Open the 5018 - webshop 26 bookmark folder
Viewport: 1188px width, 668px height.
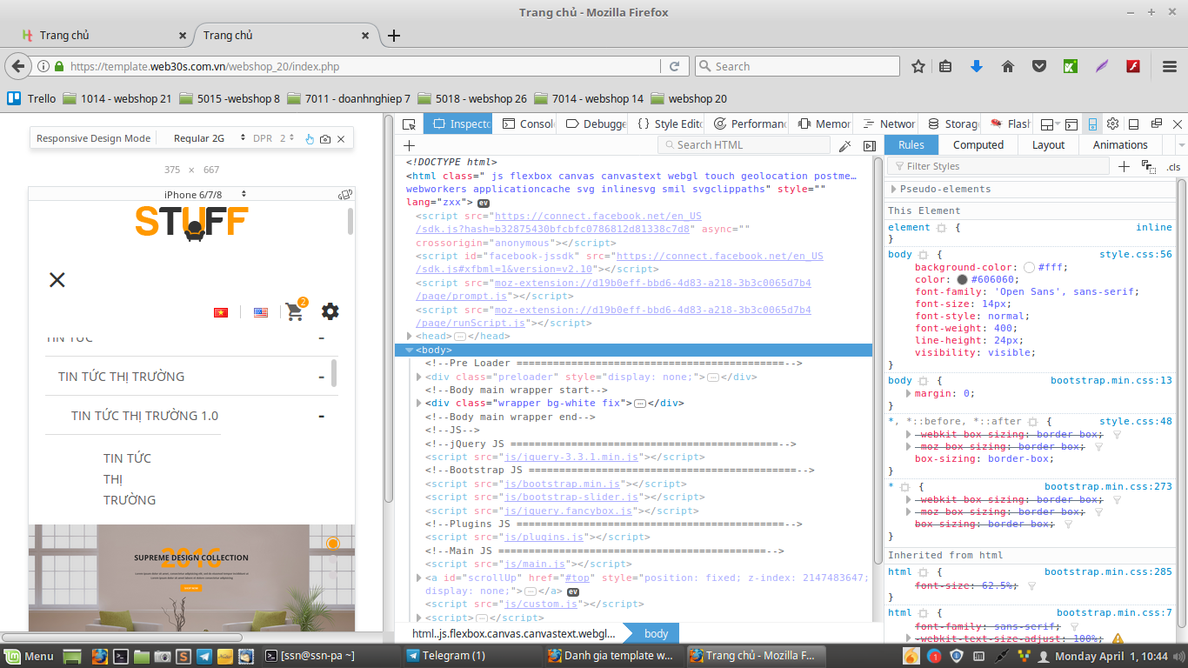point(471,98)
